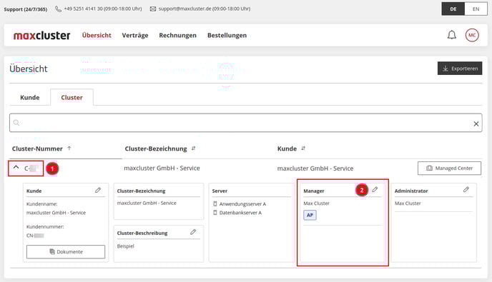Edit the Administrator card via pencil icon

[x=466, y=190]
